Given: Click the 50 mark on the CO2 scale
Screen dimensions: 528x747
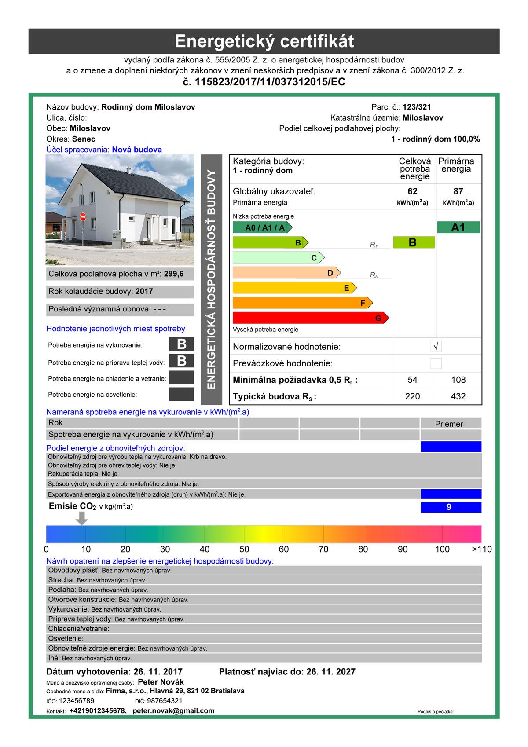Looking at the screenshot, I should tap(244, 549).
